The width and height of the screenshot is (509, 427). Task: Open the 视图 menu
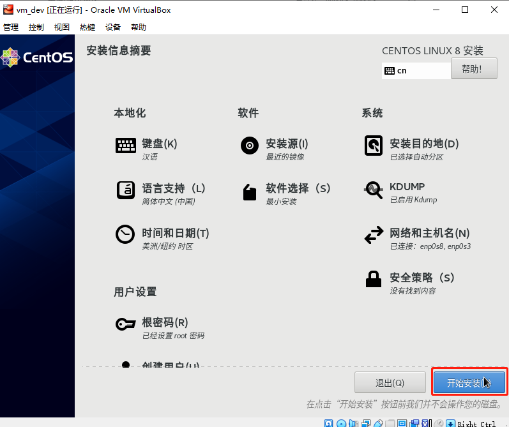[62, 27]
